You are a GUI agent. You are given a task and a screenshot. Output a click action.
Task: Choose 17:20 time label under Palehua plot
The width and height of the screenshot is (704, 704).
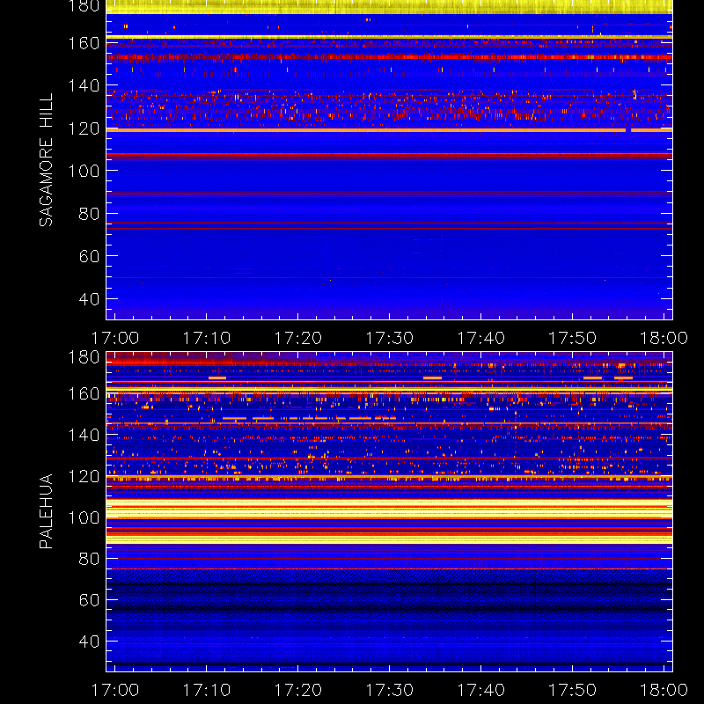click(x=298, y=690)
